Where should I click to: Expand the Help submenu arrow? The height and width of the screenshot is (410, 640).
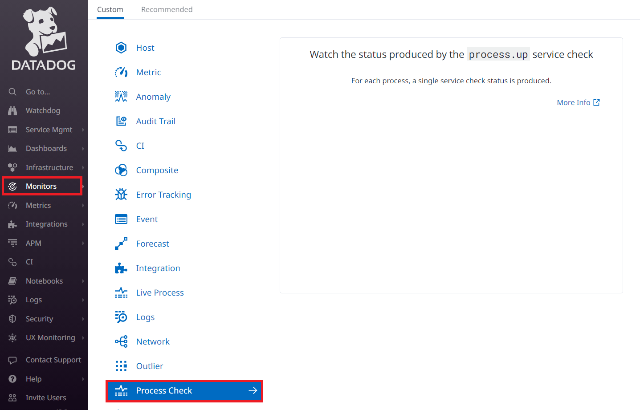tap(83, 379)
